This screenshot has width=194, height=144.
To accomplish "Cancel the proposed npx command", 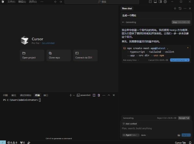I will (x=158, y=60).
